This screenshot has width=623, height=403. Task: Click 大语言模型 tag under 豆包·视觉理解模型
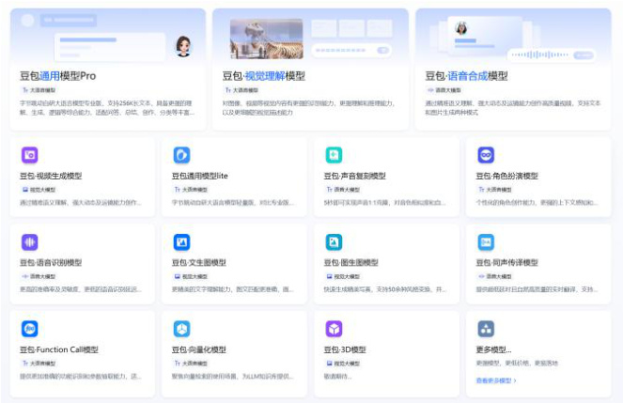pyautogui.click(x=242, y=90)
